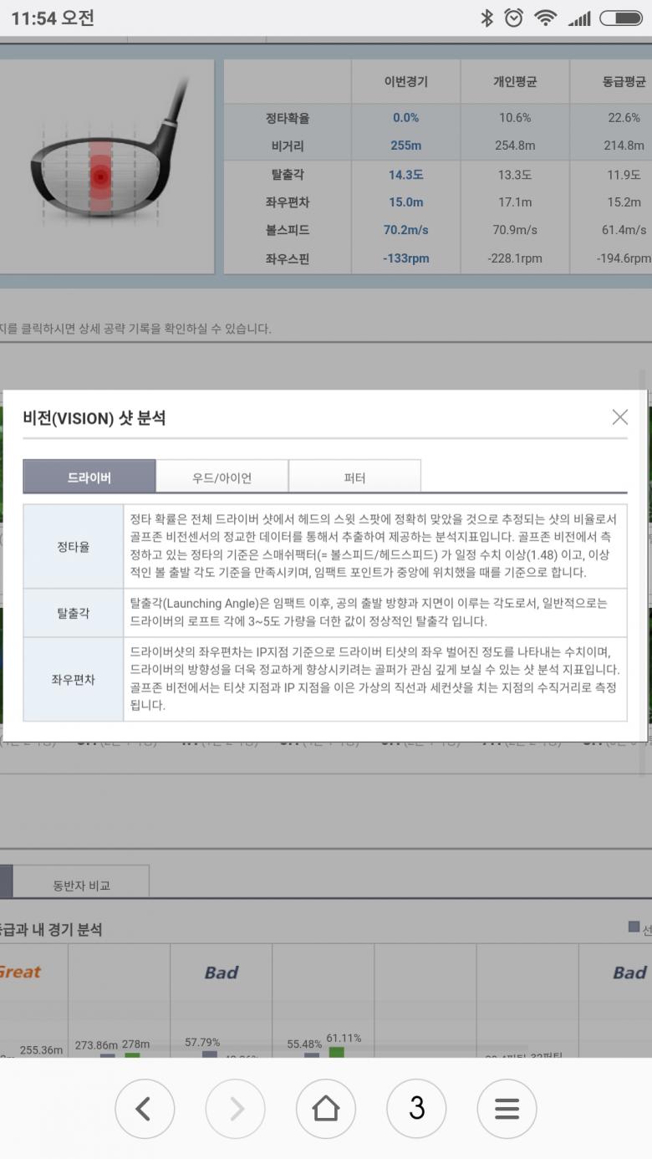Viewport: 652px width, 1159px height.
Task: Tap the Wi-Fi status icon
Action: [546, 18]
